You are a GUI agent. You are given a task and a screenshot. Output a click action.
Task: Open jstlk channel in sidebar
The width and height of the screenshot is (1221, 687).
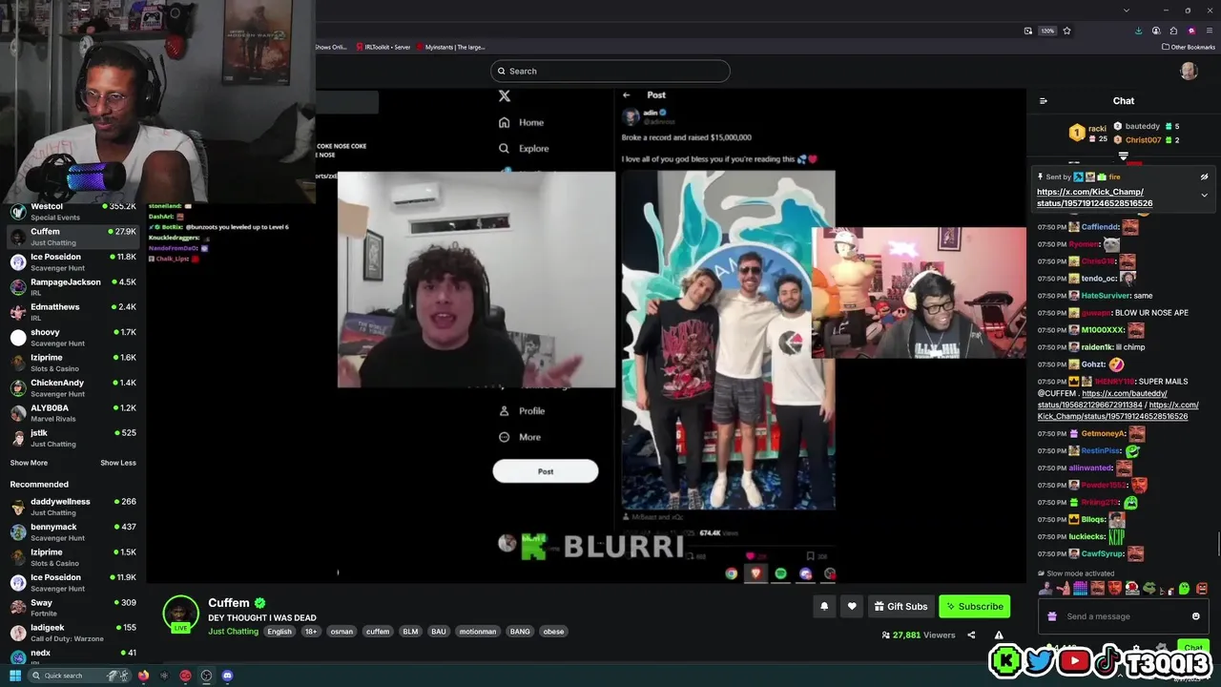[x=72, y=438]
